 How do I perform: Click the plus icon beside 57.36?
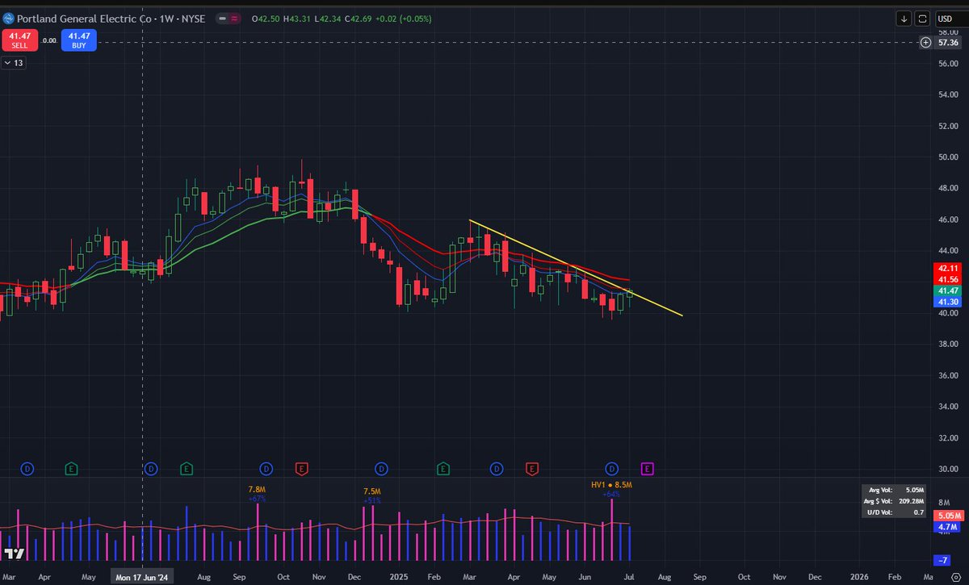[x=925, y=42]
